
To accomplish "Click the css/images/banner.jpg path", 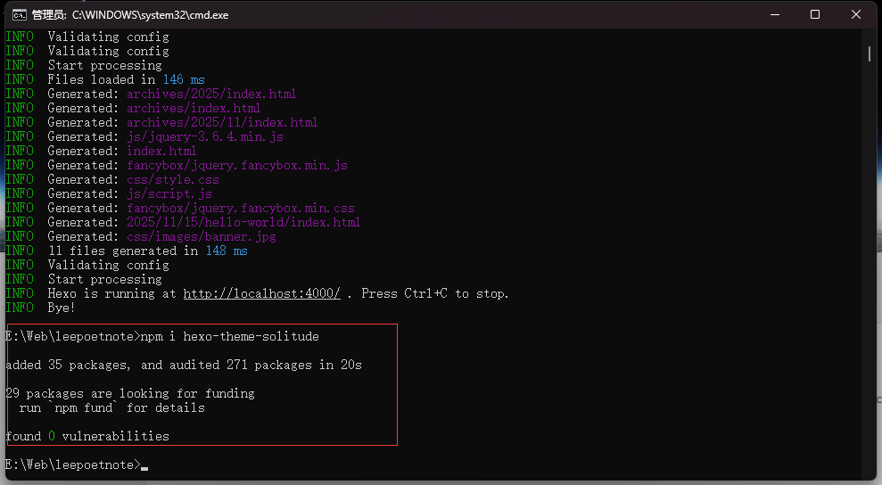I will [x=201, y=236].
